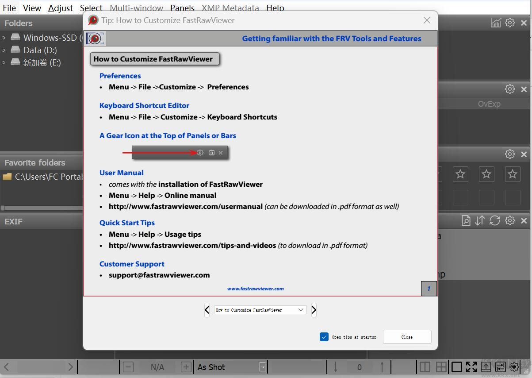Viewport: 532px width, 378px height.
Task: Expand the Windows-SSD drive tree node
Action: point(4,38)
